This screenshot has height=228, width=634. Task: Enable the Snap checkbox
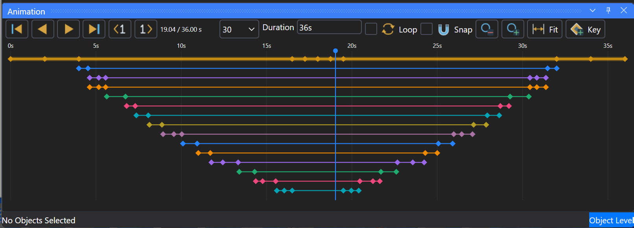426,29
